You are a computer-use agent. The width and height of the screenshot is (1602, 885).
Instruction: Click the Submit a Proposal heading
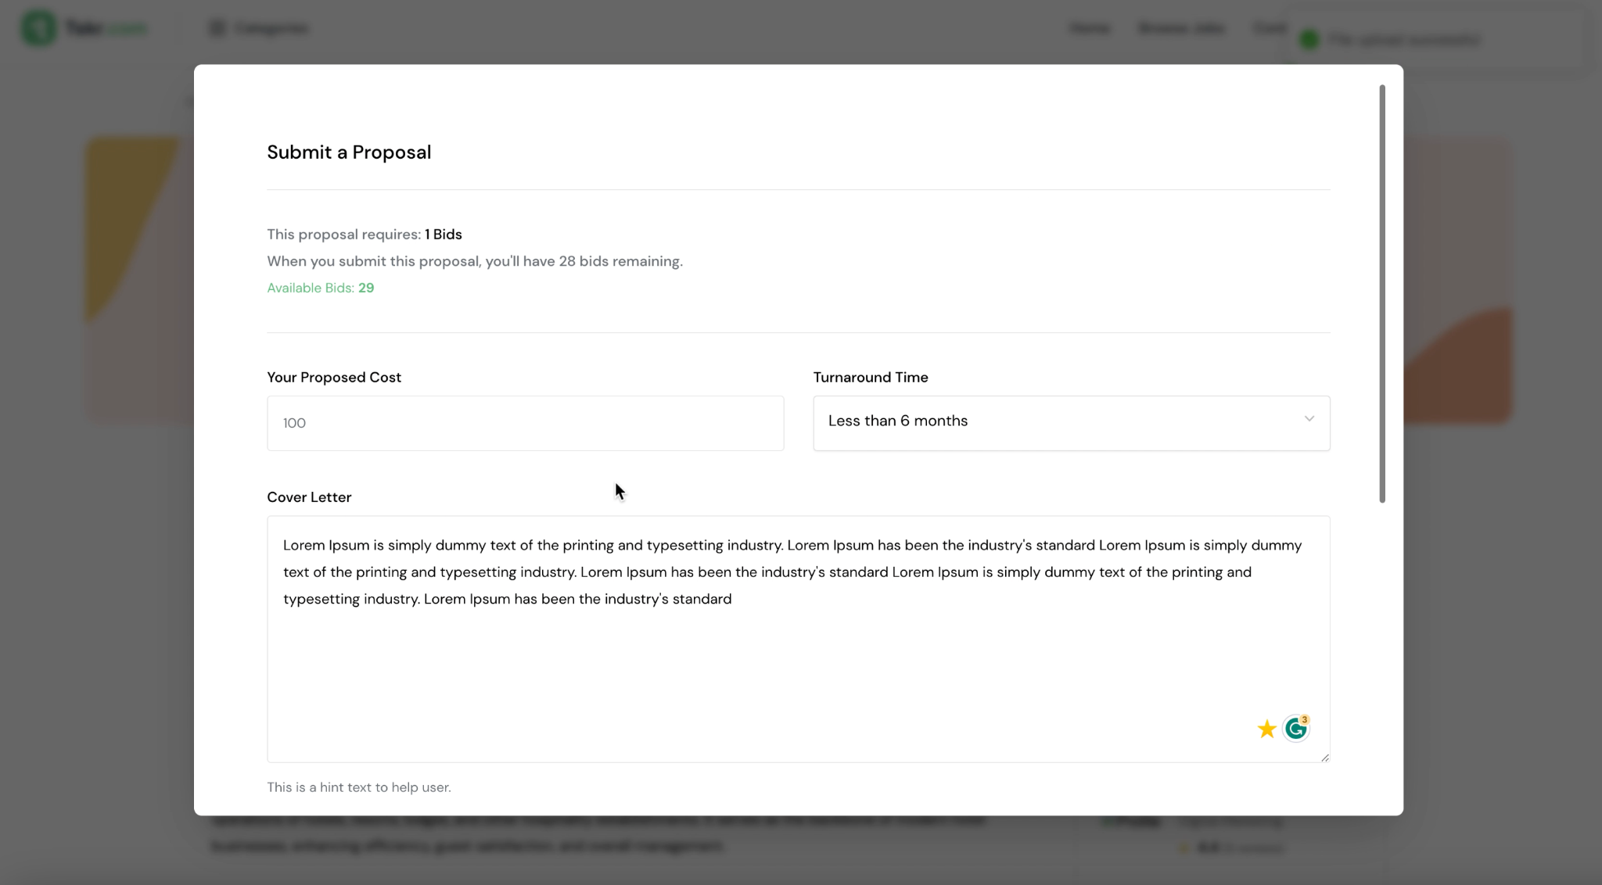point(349,152)
